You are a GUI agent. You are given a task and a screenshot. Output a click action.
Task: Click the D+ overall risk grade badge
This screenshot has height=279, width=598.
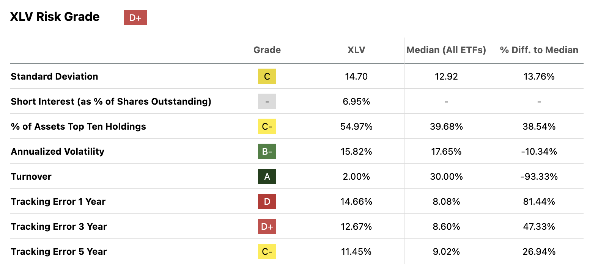pyautogui.click(x=135, y=17)
